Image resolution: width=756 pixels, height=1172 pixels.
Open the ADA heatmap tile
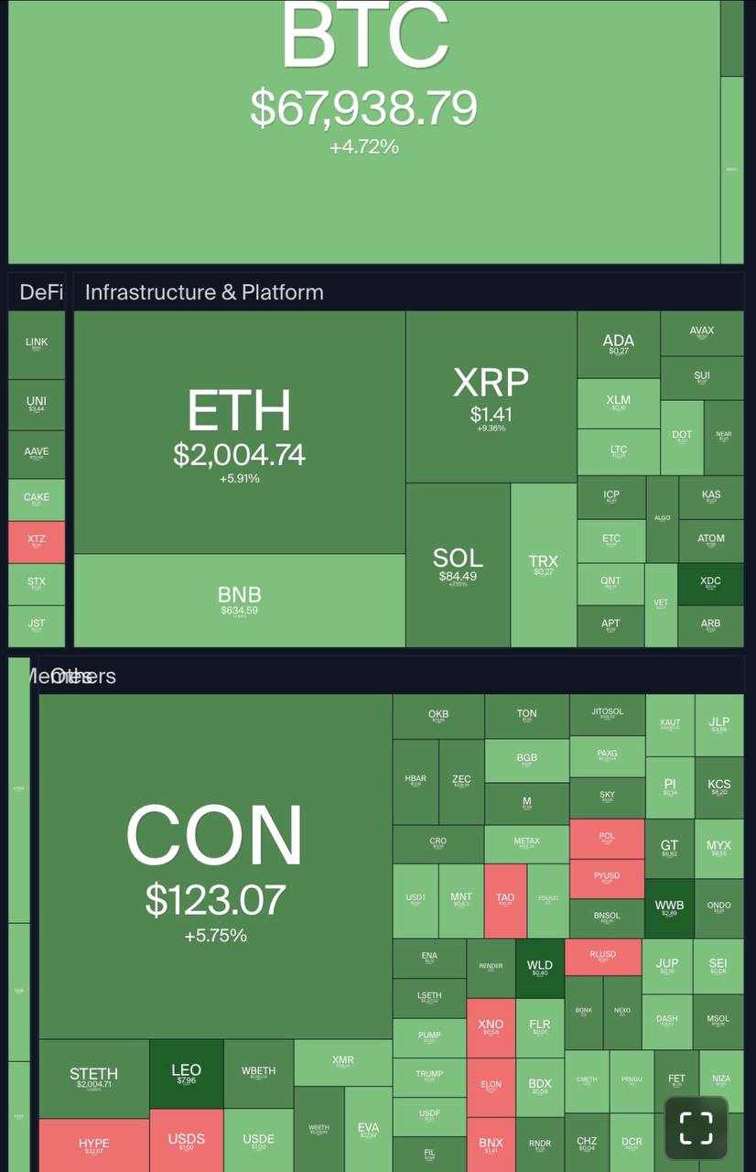click(618, 344)
